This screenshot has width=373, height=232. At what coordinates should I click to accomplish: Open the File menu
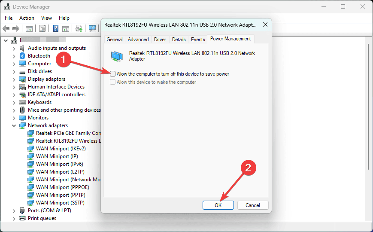click(x=9, y=18)
